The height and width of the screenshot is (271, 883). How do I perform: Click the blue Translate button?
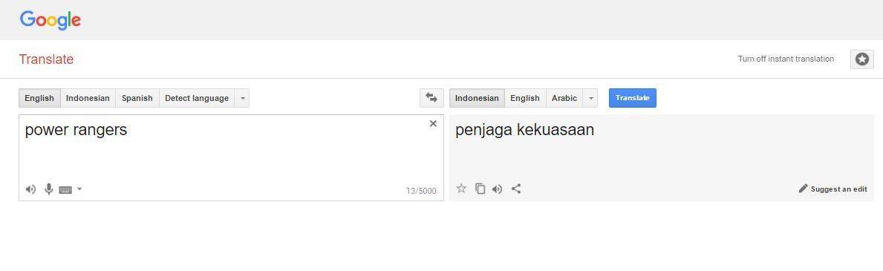click(x=633, y=98)
